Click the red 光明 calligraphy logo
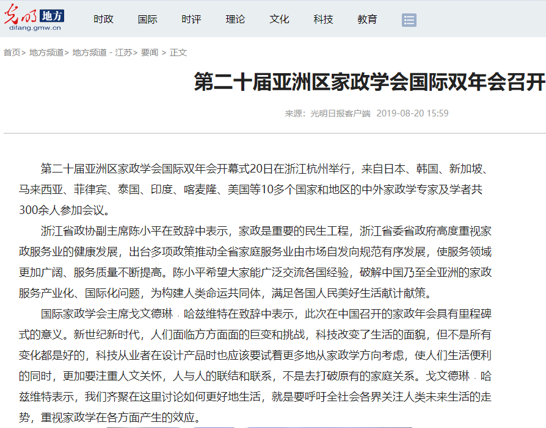The height and width of the screenshot is (428, 546). click(x=20, y=15)
